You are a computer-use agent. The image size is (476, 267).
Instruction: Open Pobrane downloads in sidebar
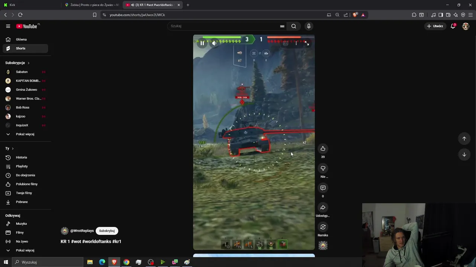click(25, 202)
